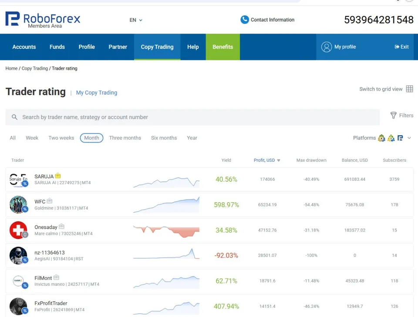418x317 pixels.
Task: Click the briefcase icon next to WFC
Action: 50,201
